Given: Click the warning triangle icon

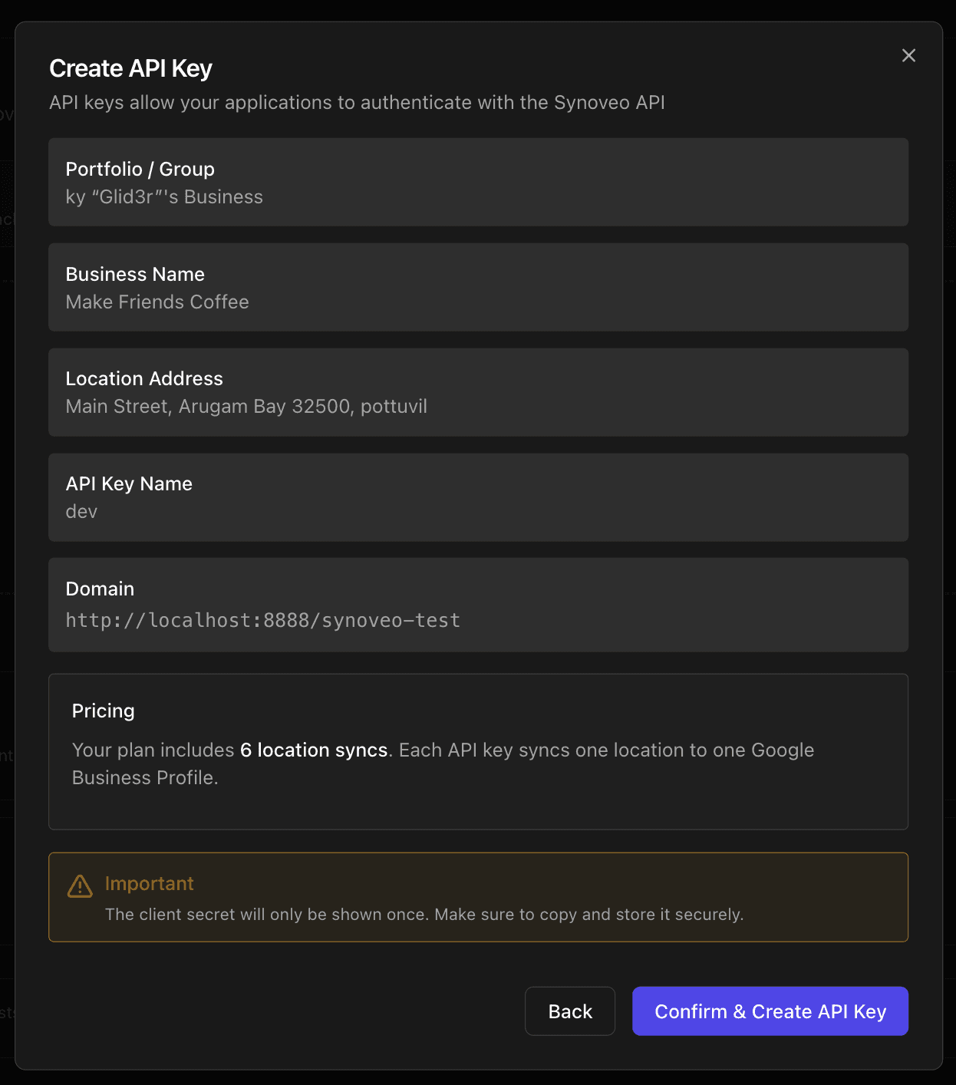Looking at the screenshot, I should click(79, 886).
